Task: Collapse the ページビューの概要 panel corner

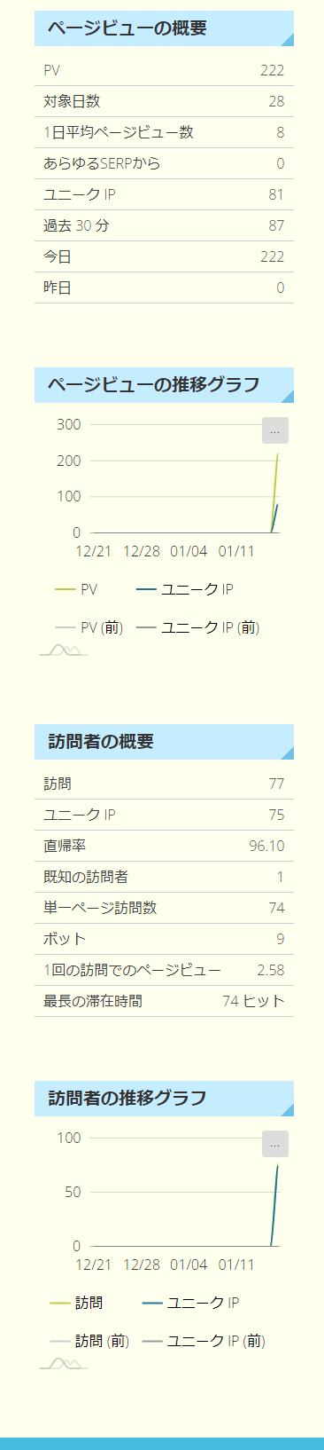Action: click(287, 39)
